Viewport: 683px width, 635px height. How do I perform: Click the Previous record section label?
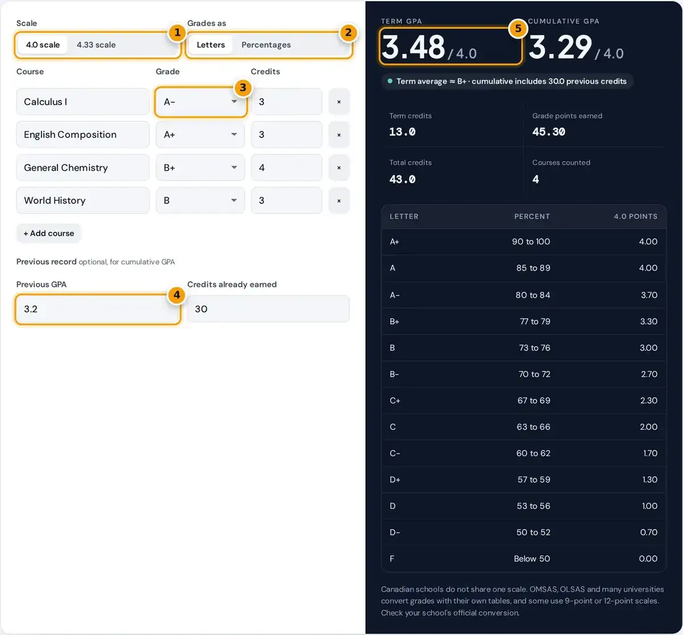point(47,262)
